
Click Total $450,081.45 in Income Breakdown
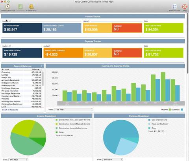[x=64, y=136]
